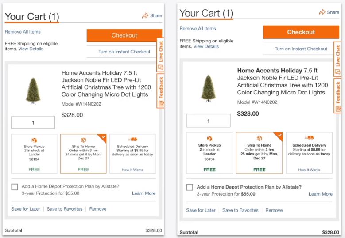345x238 pixels.
Task: Tick Protection Plan checkbox in right cart
Action: click(x=190, y=187)
